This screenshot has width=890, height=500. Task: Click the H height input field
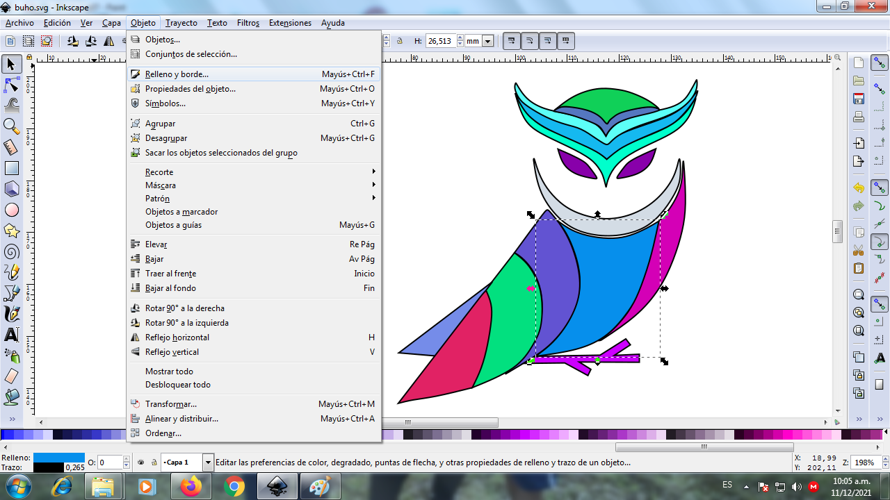point(441,41)
